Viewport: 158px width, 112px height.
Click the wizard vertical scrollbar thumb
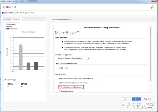[150, 54]
